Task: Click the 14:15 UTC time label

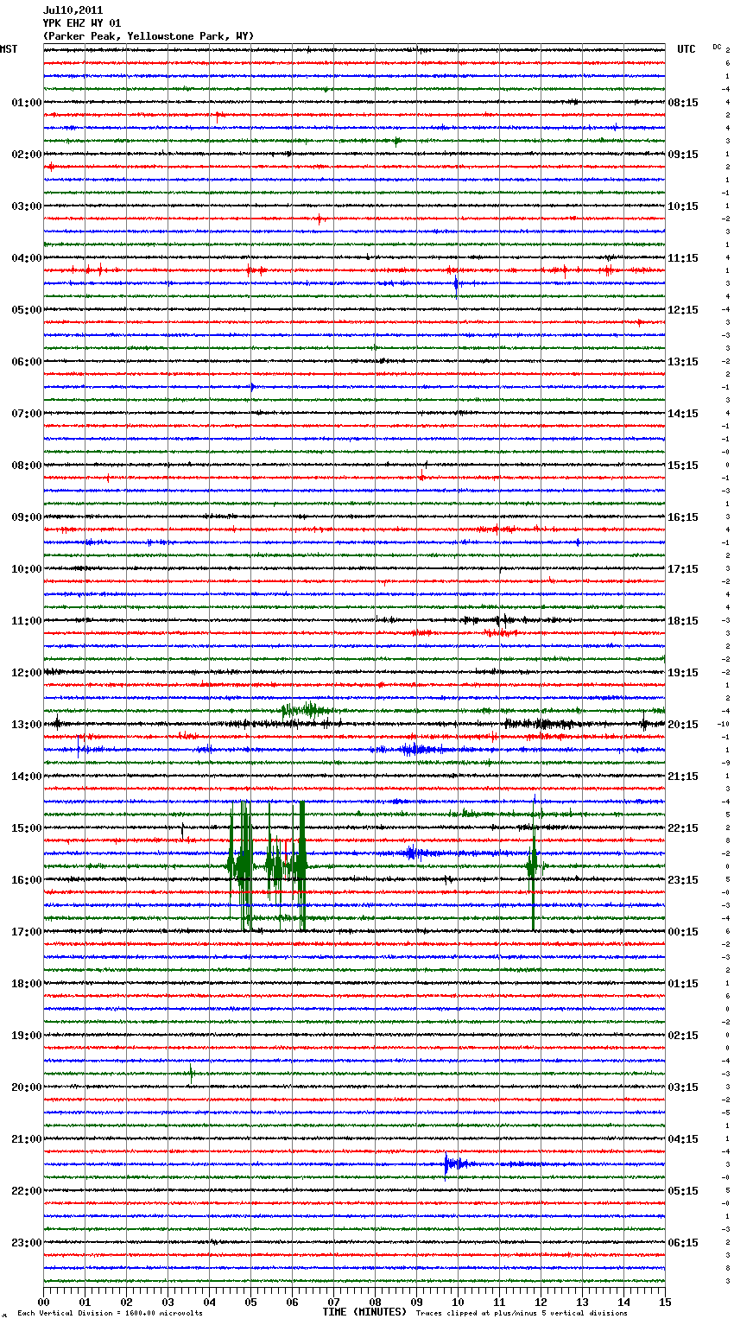Action: point(683,414)
